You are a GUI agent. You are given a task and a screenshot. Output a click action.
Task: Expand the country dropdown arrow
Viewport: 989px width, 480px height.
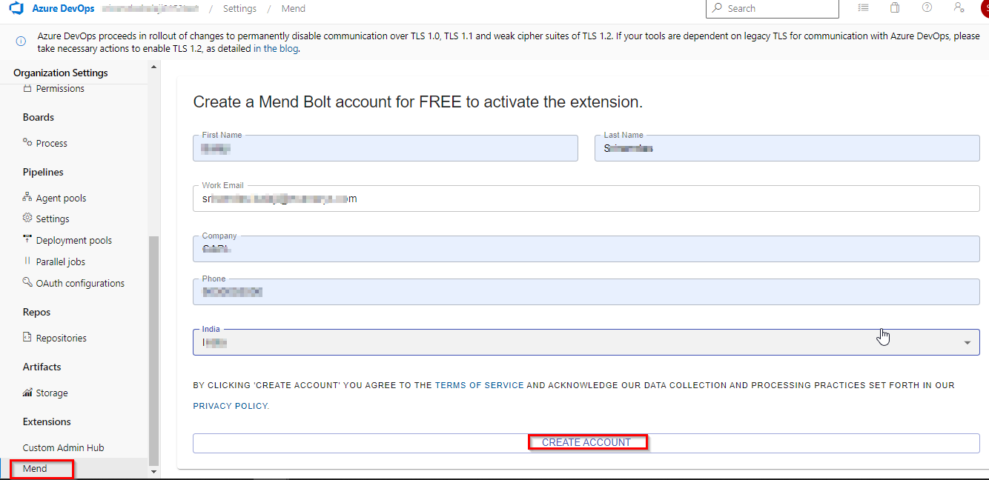(967, 342)
